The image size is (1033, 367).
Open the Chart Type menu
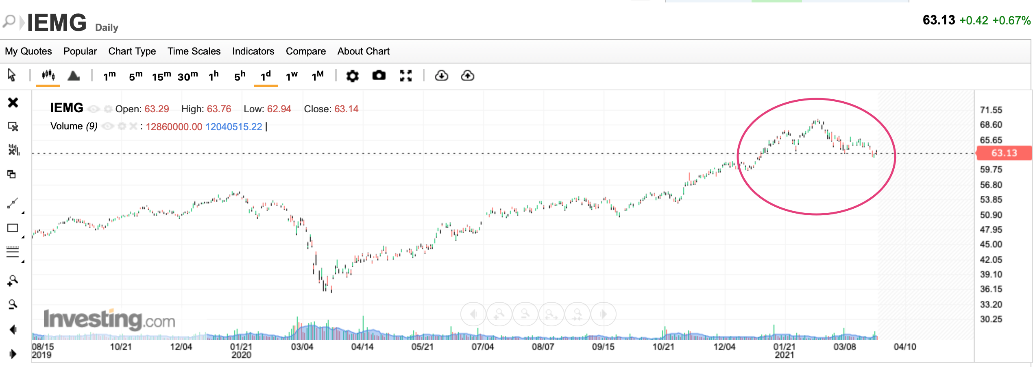[x=132, y=51]
